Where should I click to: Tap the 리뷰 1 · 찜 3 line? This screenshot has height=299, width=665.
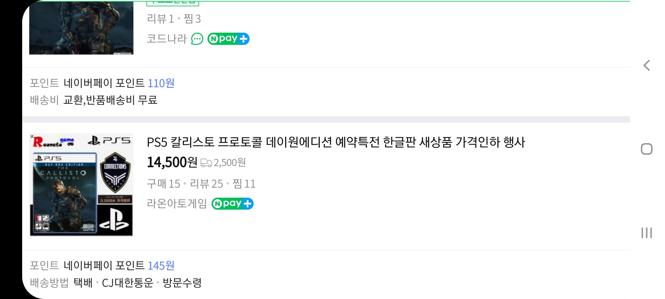[174, 19]
